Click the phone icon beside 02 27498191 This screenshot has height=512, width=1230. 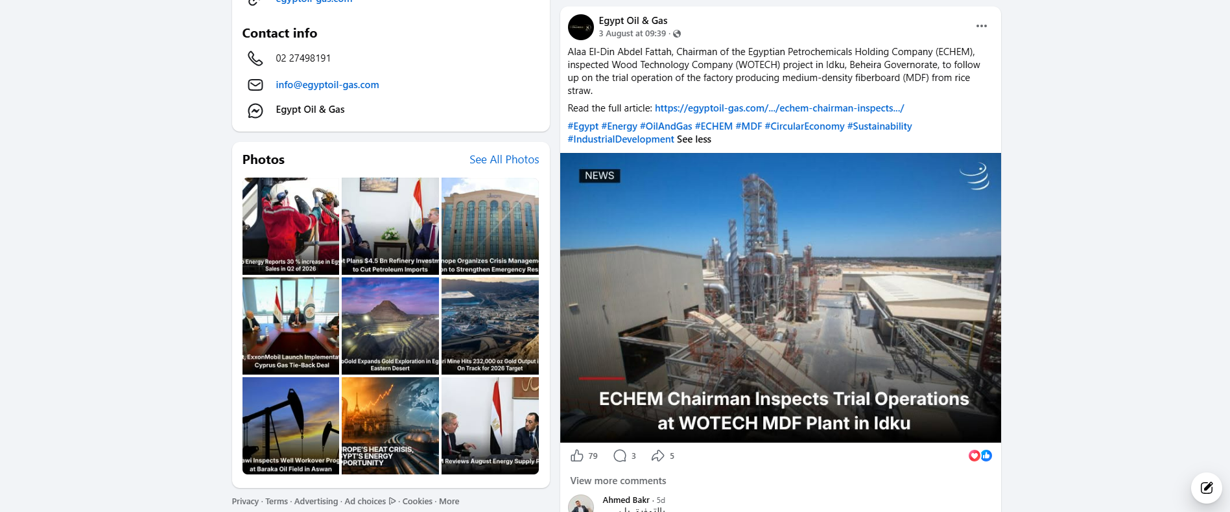(255, 58)
